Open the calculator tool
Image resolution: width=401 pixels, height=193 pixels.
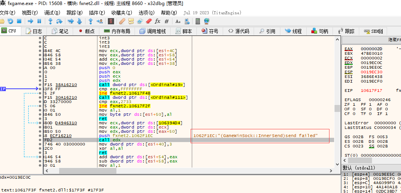(x=198, y=21)
